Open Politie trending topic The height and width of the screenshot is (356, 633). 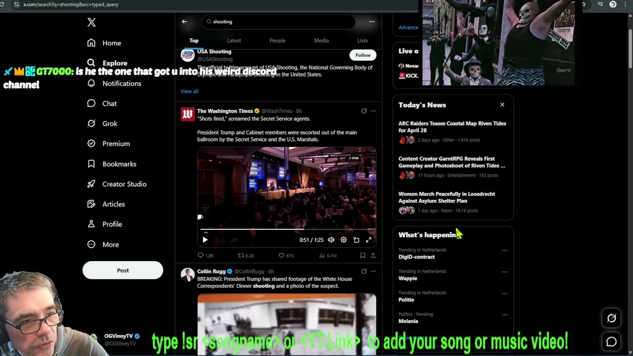point(407,300)
